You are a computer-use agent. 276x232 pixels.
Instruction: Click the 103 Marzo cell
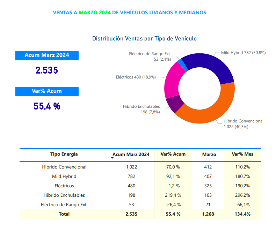tap(208, 195)
